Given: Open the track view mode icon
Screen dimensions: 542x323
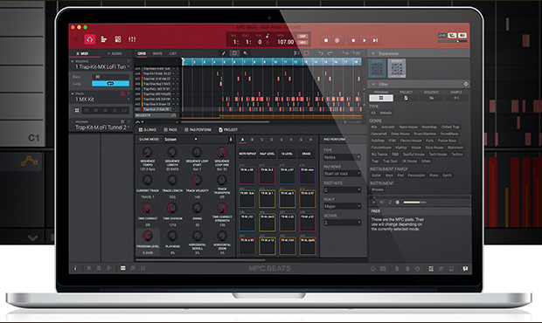Looking at the screenshot, I should point(104,39).
